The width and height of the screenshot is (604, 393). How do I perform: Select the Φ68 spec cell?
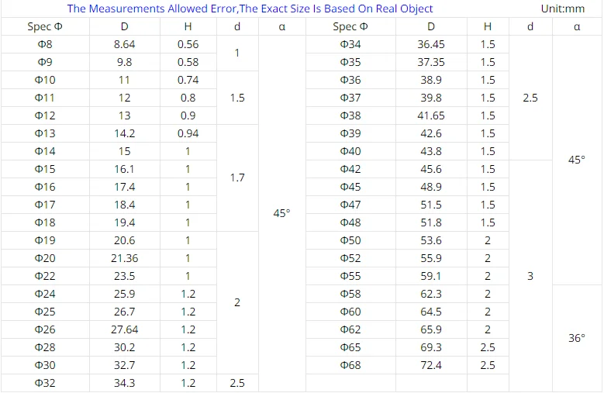pyautogui.click(x=350, y=365)
